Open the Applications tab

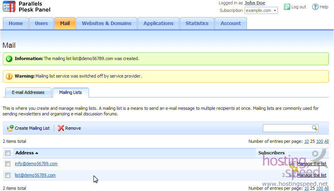pos(158,23)
